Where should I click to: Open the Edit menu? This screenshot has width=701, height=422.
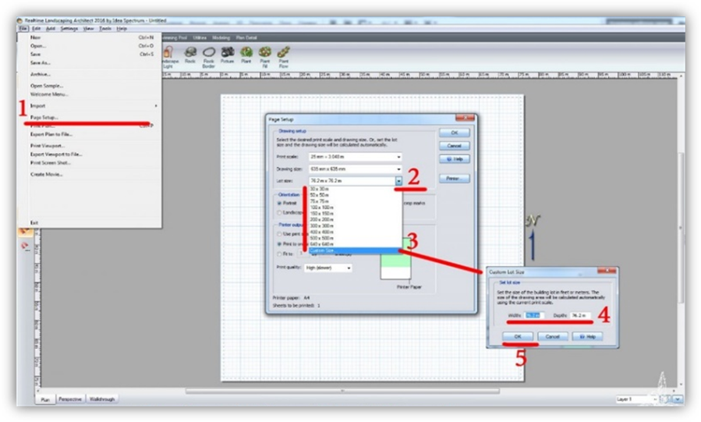(36, 29)
